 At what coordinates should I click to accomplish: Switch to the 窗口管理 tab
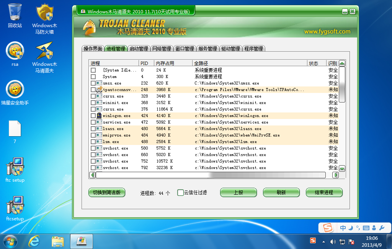[185, 49]
